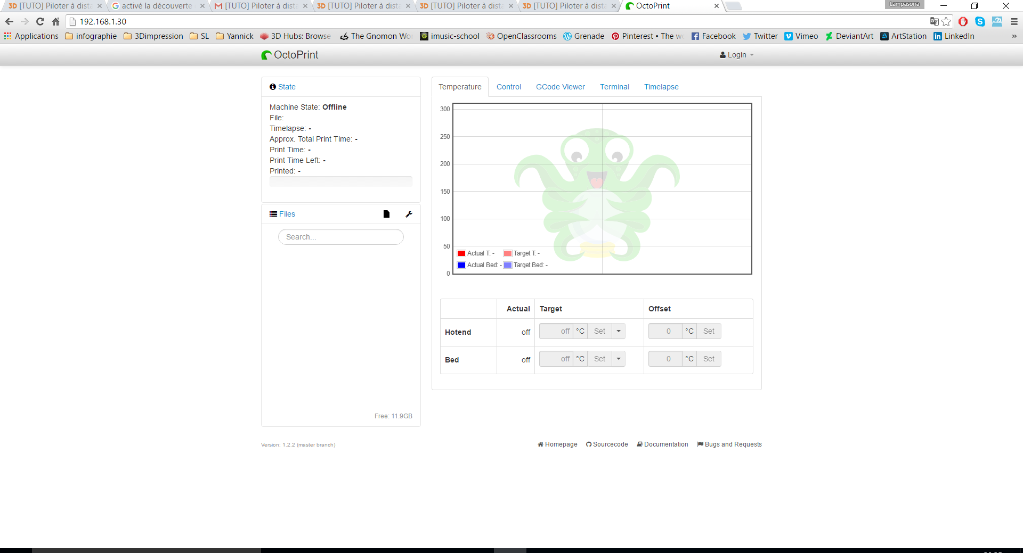Open the infographie bookmarks folder

(x=91, y=36)
